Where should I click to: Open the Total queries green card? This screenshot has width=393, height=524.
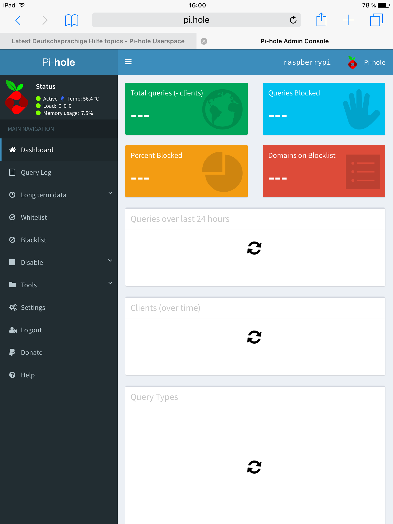(187, 109)
